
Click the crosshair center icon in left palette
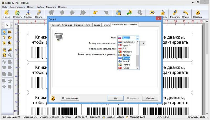tap(4, 87)
